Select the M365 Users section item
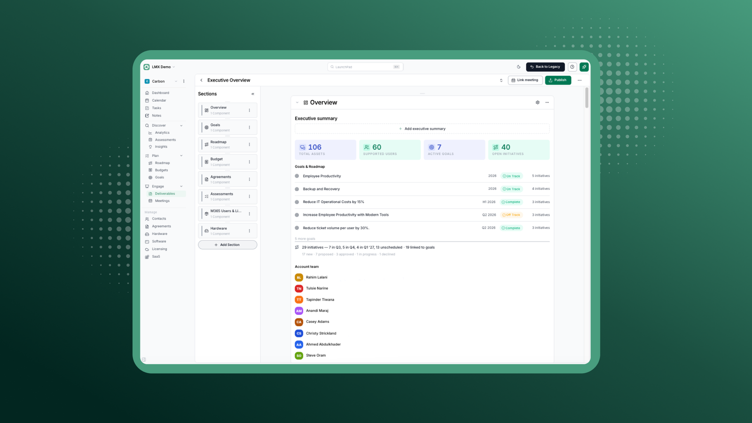This screenshot has width=752, height=423. [x=227, y=214]
